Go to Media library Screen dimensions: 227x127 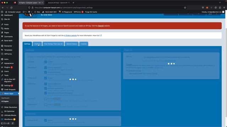click(x=6, y=29)
